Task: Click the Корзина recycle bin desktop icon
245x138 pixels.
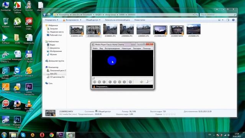Action: pos(6,23)
